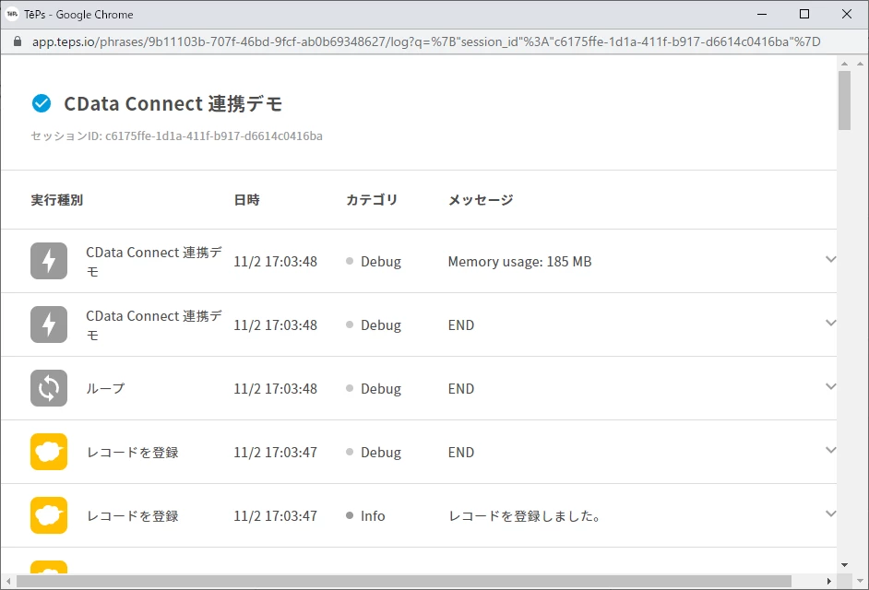Click the URL address bar text

point(426,41)
